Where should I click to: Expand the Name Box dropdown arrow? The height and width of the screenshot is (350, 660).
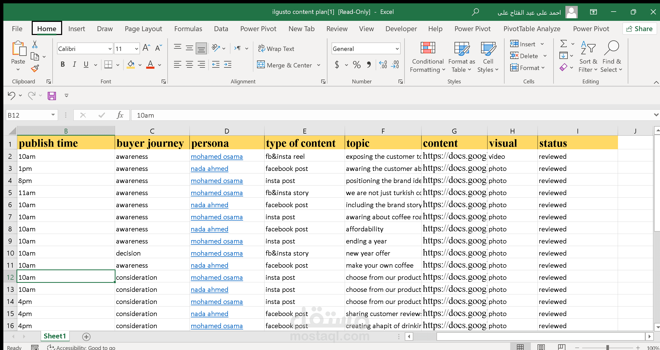coord(53,115)
